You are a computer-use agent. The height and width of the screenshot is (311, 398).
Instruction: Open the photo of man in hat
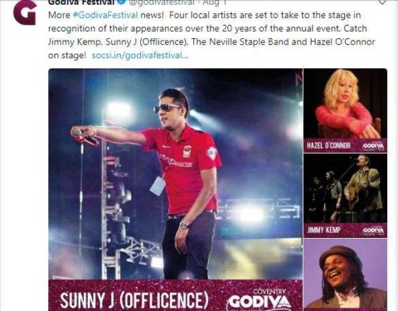click(x=345, y=275)
